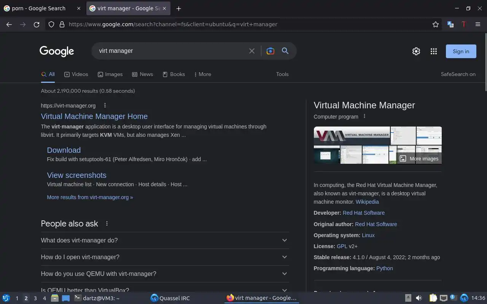
Task: Expand 'What does virt-manager do?' question
Action: pos(165,241)
